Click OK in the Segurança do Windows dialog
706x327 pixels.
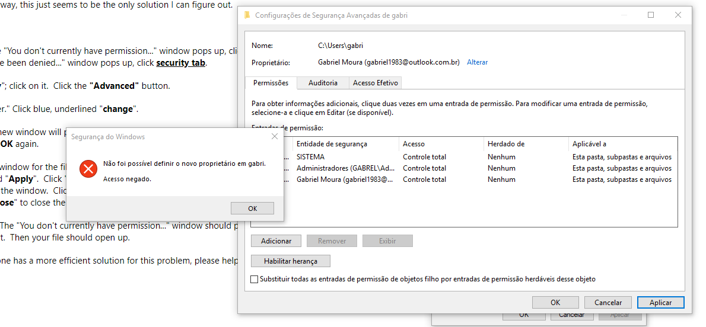(252, 209)
